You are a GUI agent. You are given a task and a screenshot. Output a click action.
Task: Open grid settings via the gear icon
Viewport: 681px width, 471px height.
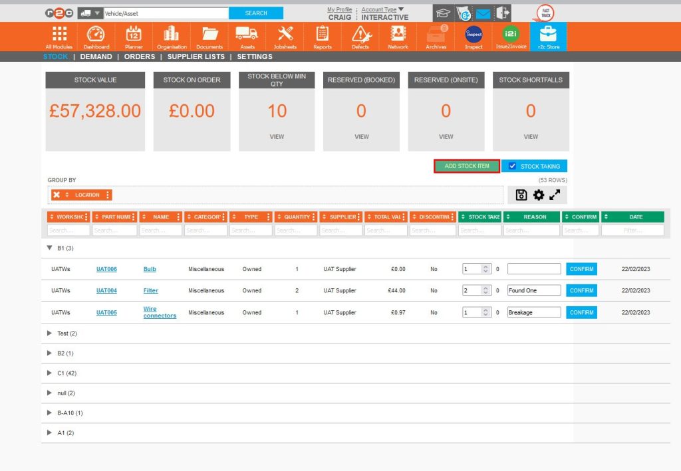coord(539,195)
